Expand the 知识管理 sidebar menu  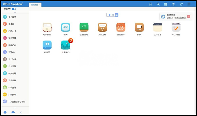[x=15, y=38]
